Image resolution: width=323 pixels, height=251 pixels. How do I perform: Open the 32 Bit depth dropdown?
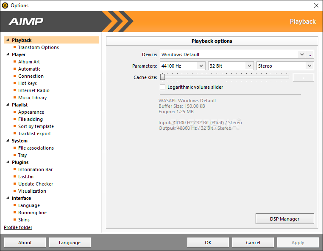click(x=250, y=66)
